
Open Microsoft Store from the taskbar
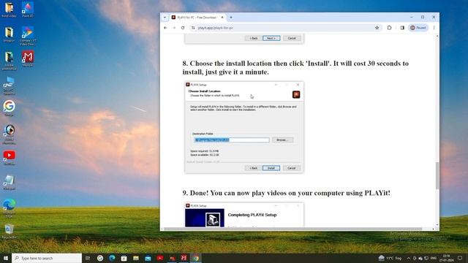coord(124,258)
